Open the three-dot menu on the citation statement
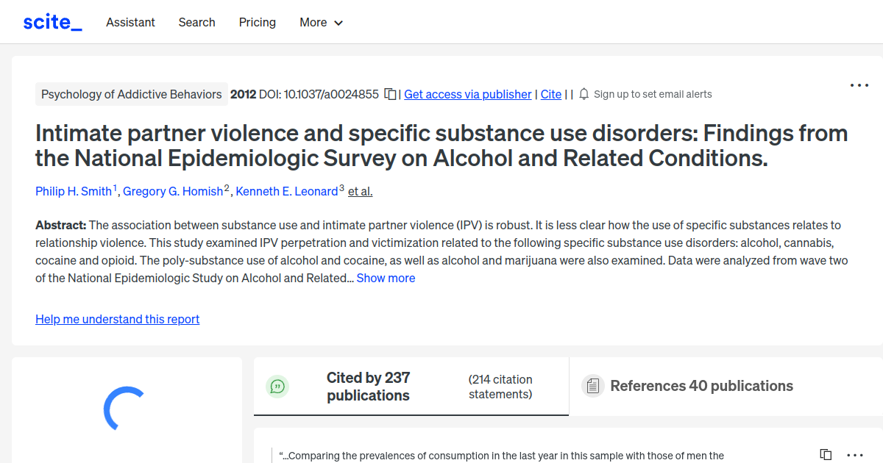The image size is (883, 463). pyautogui.click(x=854, y=454)
